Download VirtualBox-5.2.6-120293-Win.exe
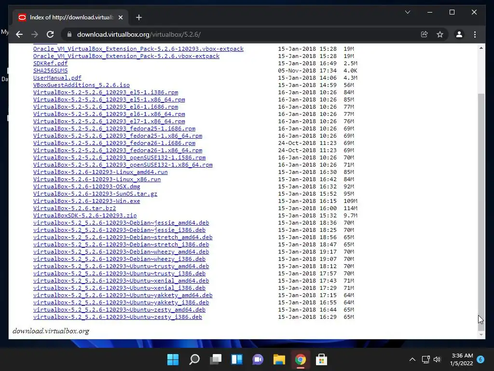494x371 pixels. (x=87, y=201)
